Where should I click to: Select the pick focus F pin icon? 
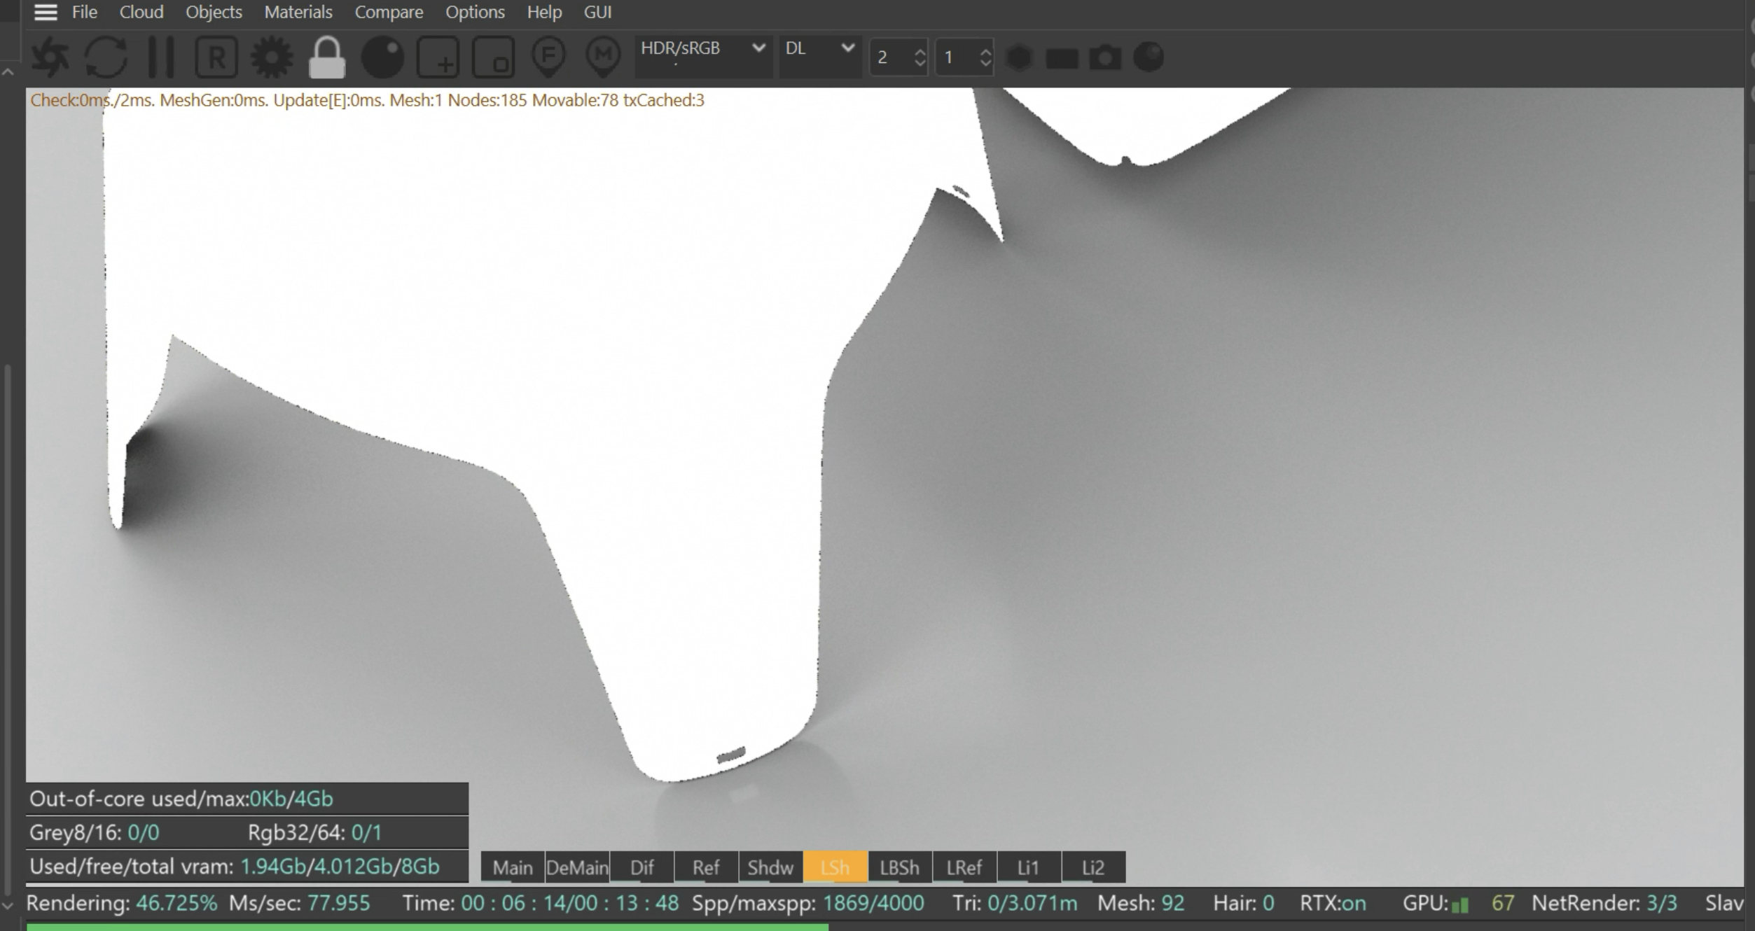[548, 57]
